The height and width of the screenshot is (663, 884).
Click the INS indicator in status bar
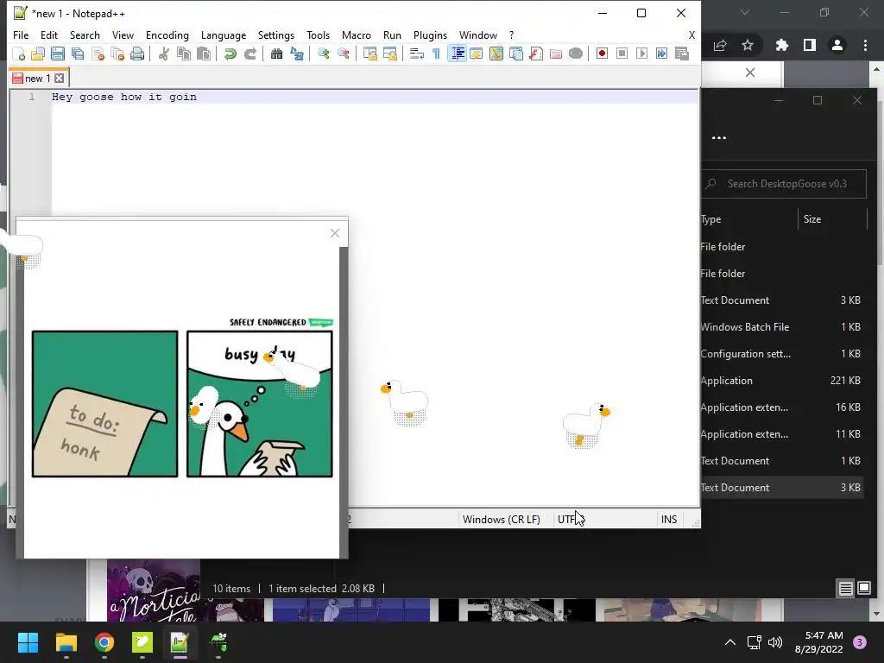(x=669, y=519)
